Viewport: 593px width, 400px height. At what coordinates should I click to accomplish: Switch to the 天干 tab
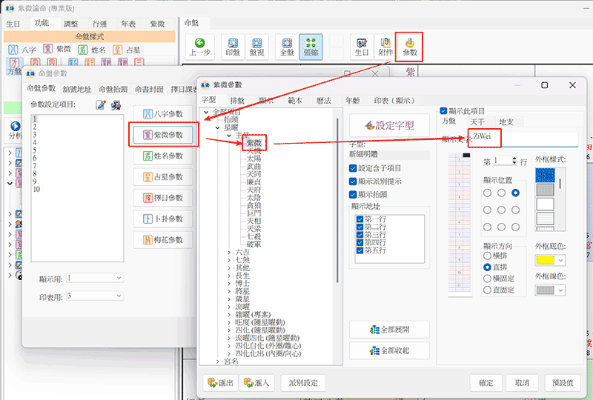pos(477,121)
